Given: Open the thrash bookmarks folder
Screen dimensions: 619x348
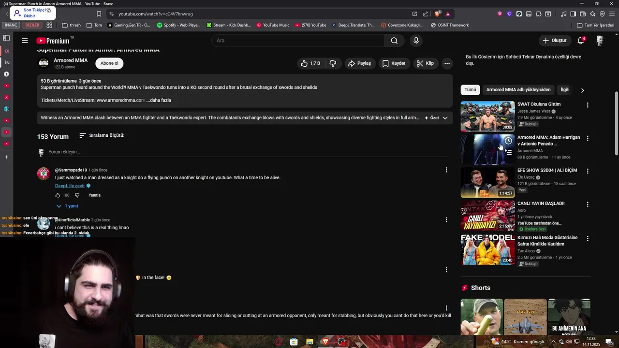Looking at the screenshot, I should 72,25.
